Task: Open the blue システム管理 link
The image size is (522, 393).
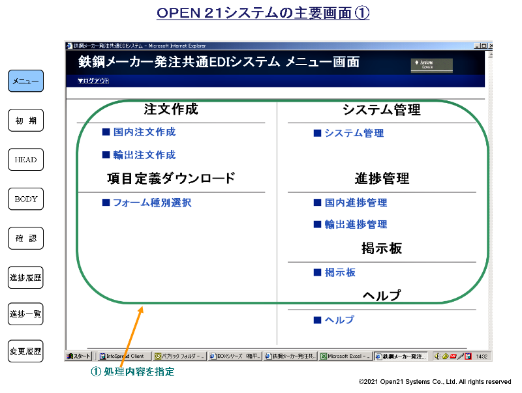Action: click(x=354, y=133)
